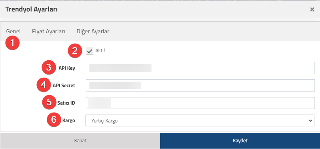Click the Aktif checkbox label

point(100,50)
